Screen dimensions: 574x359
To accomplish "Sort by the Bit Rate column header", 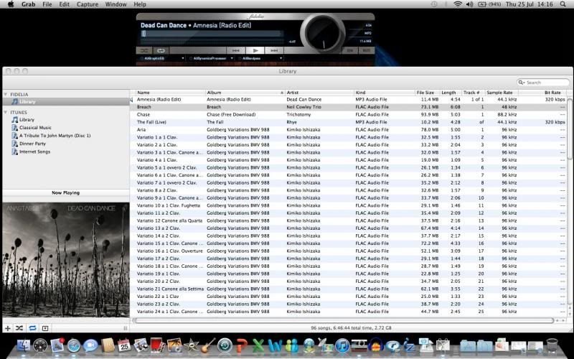I will tap(542, 93).
